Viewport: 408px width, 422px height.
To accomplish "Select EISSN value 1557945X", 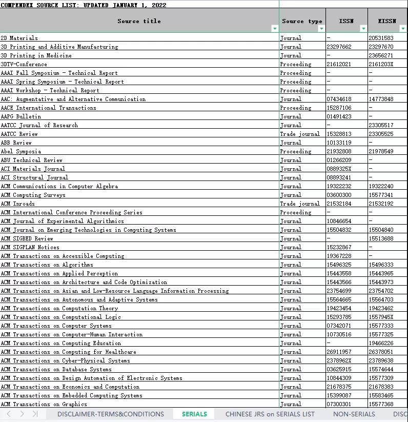I will (x=387, y=317).
